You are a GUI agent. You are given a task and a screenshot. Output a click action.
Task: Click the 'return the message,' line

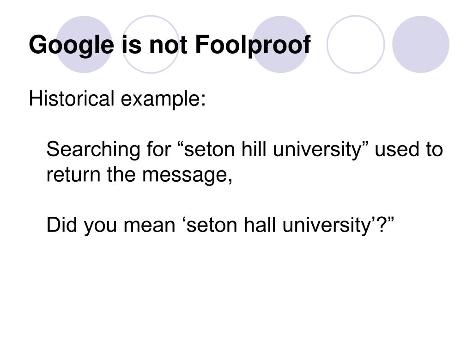(x=139, y=175)
